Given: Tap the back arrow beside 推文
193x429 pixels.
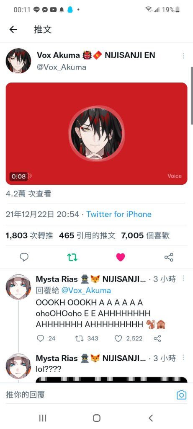Looking at the screenshot, I should pyautogui.click(x=13, y=30).
